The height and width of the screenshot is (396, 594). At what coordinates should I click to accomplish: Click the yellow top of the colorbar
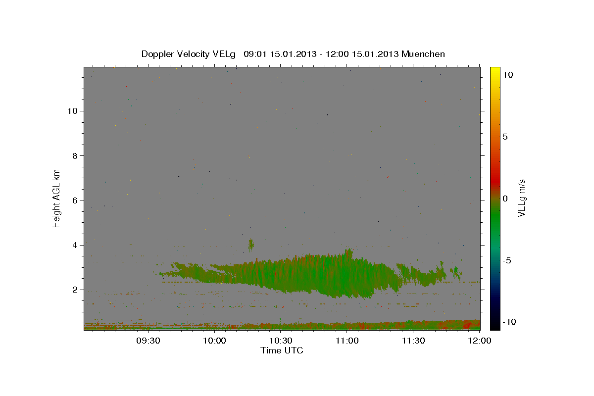click(495, 72)
